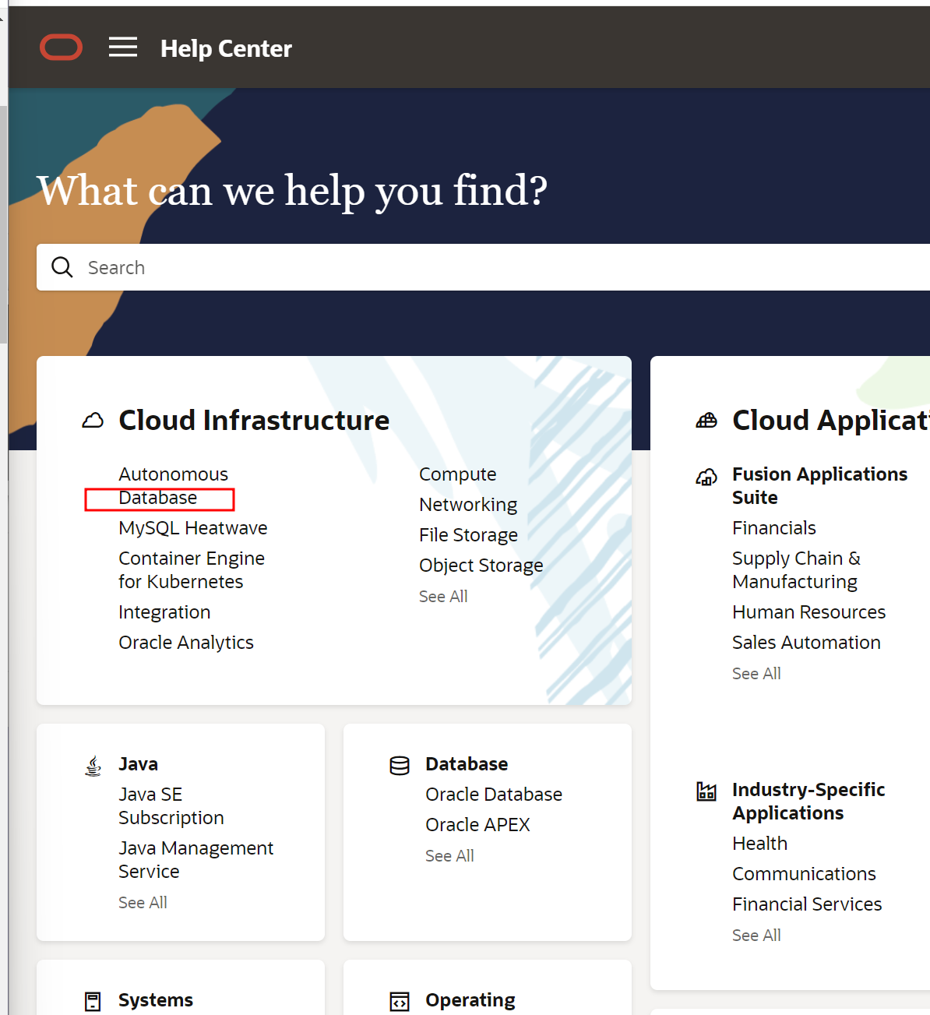Click the Operating systems code icon

pos(400,1001)
